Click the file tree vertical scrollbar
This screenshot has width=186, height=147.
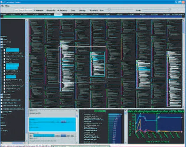27,81
